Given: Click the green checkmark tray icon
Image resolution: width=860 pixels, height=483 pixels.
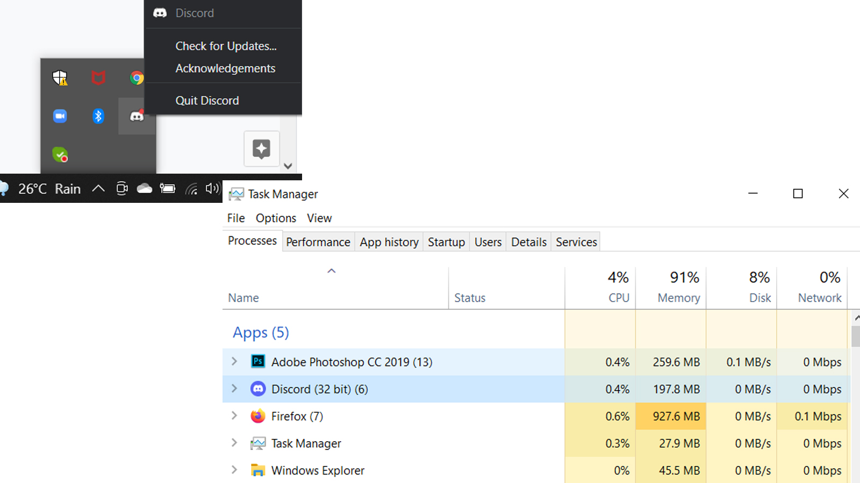Looking at the screenshot, I should (x=60, y=155).
